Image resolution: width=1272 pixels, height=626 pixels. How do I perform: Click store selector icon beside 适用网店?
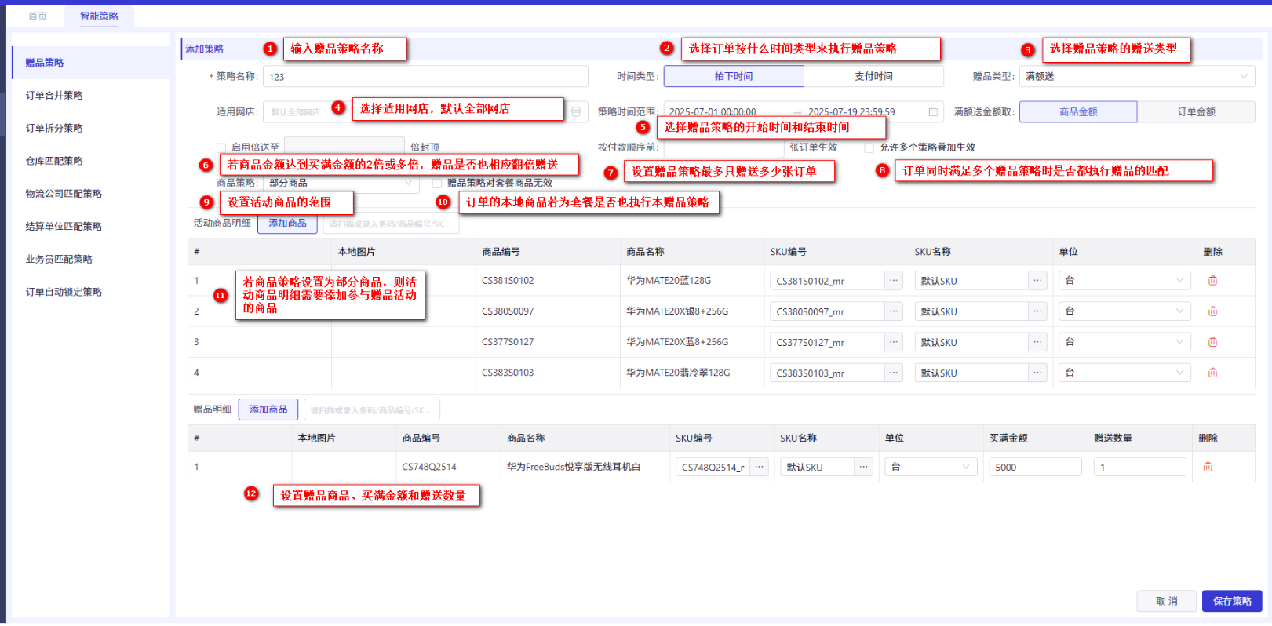[x=576, y=112]
